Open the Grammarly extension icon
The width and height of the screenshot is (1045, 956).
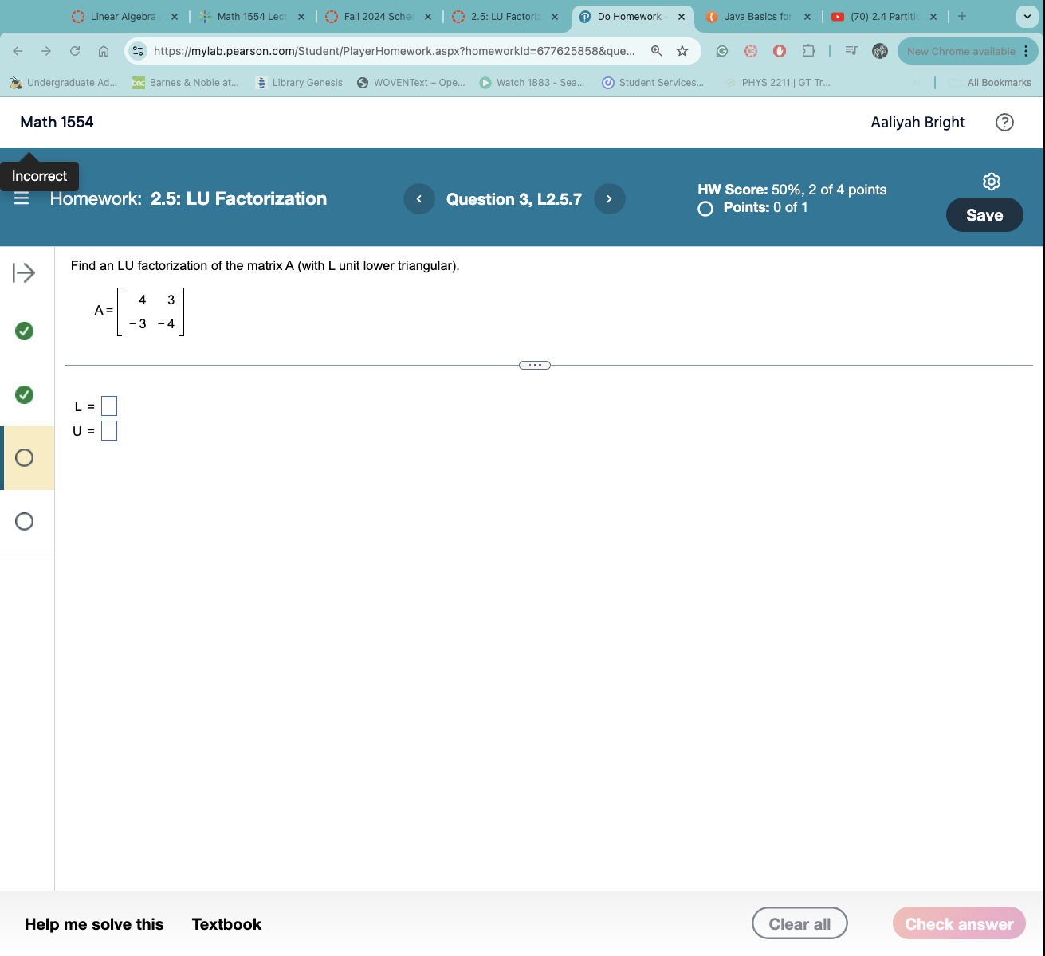pyautogui.click(x=722, y=51)
